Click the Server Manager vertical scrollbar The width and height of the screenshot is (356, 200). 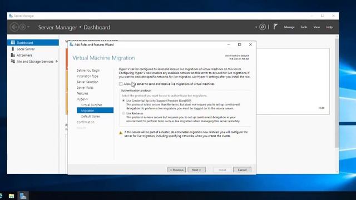[337, 93]
